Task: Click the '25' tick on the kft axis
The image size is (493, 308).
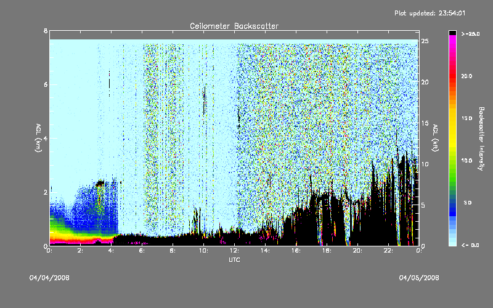Action: [425, 41]
